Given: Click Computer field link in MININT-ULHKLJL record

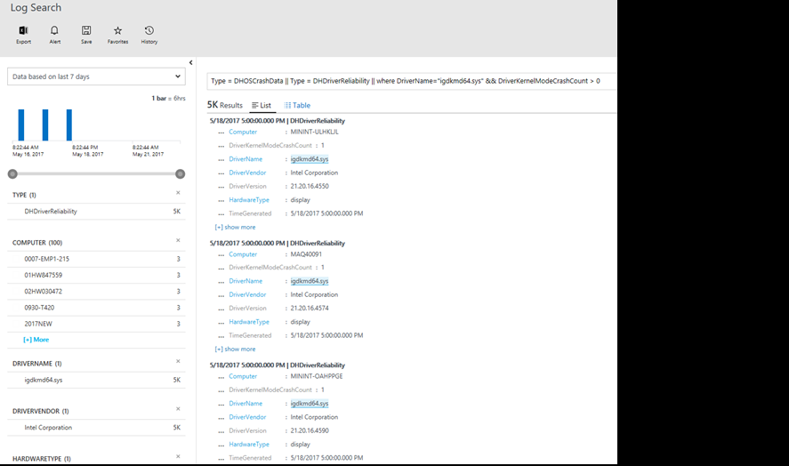Looking at the screenshot, I should pos(243,132).
